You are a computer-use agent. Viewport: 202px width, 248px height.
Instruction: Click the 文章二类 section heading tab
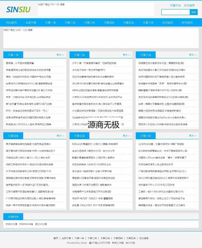[79, 55]
